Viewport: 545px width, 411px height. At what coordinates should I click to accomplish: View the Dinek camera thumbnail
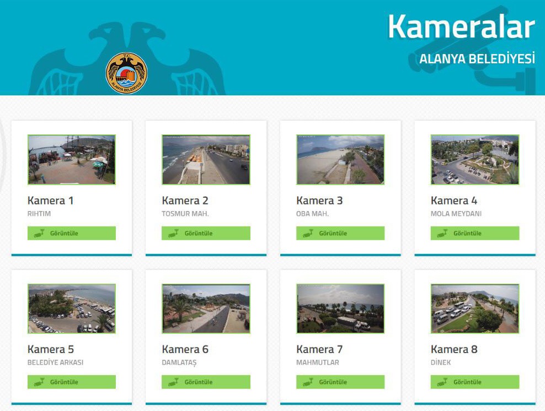[475, 309]
